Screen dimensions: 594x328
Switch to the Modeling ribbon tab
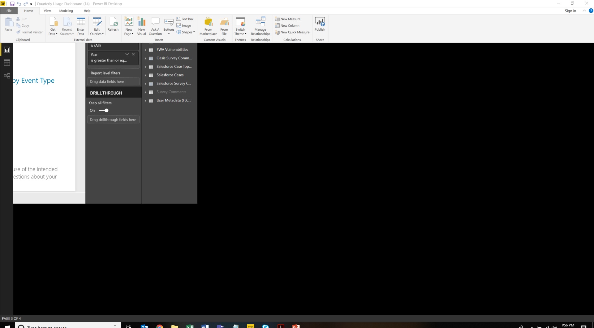pyautogui.click(x=66, y=11)
